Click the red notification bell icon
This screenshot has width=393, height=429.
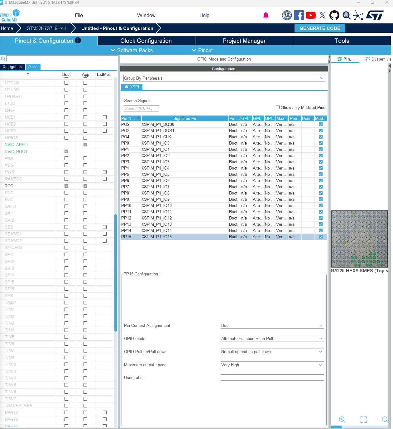click(x=266, y=15)
